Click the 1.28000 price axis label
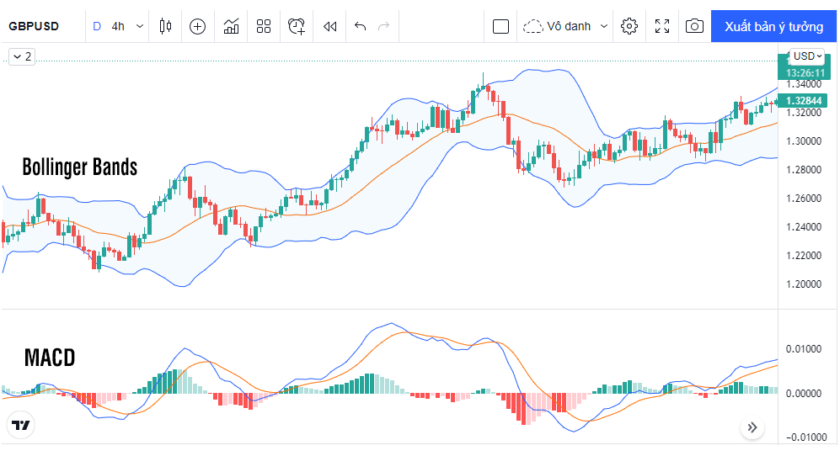 pos(803,170)
